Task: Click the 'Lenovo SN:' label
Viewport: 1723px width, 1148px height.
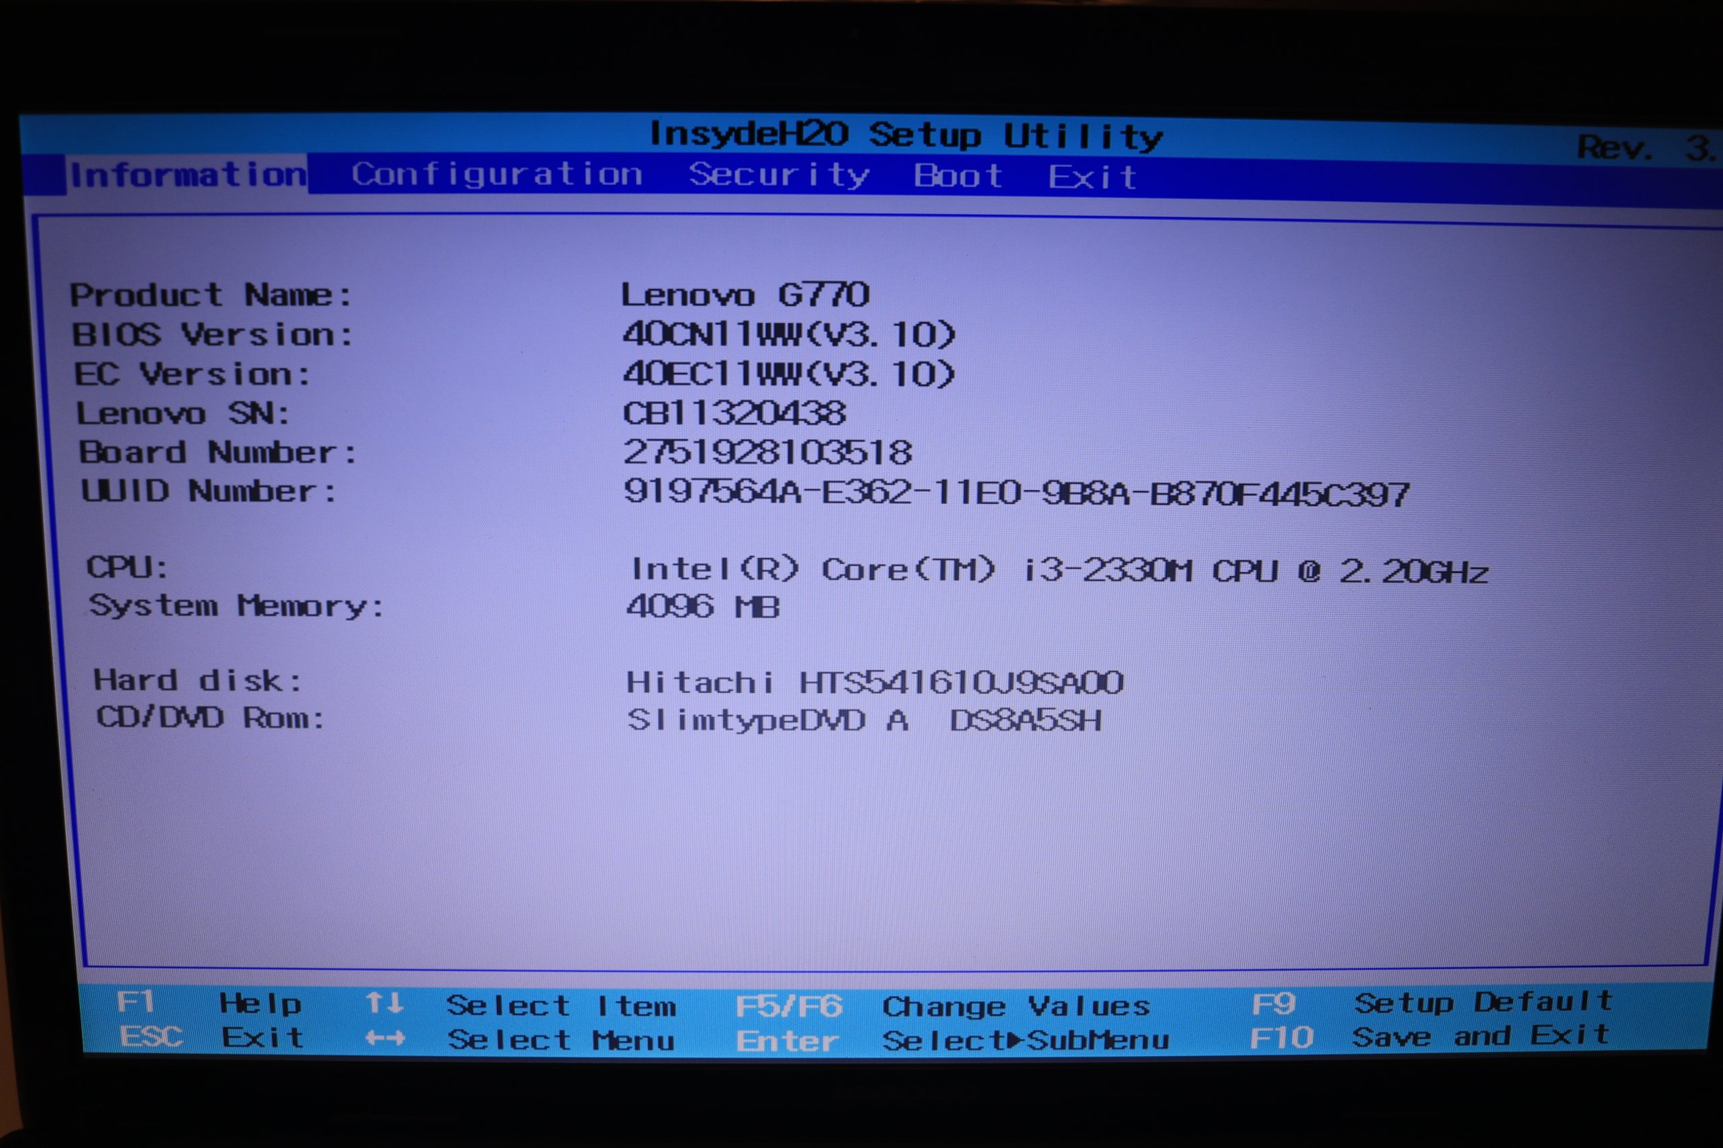Action: (183, 414)
